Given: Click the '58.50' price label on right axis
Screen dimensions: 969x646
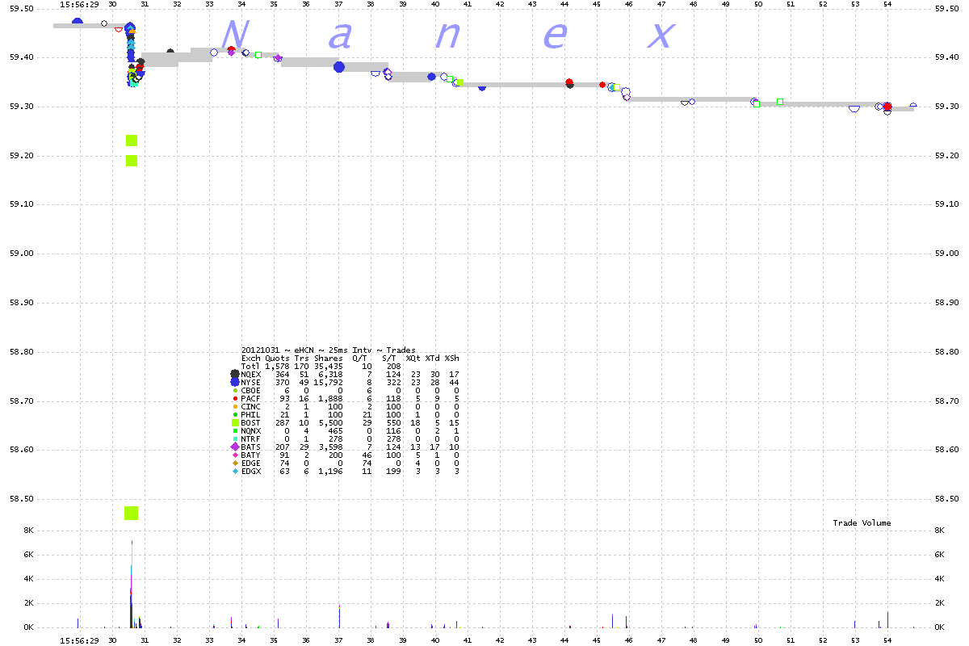Looking at the screenshot, I should [x=946, y=499].
